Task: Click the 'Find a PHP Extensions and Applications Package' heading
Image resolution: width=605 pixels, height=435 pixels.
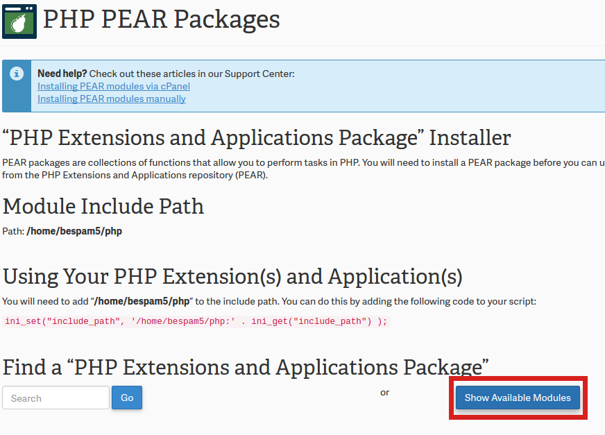Action: [x=246, y=367]
